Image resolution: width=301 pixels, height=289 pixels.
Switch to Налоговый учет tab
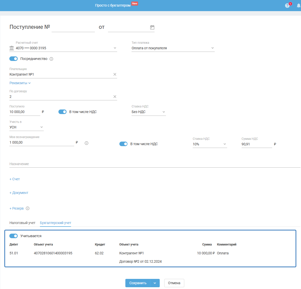click(23, 223)
